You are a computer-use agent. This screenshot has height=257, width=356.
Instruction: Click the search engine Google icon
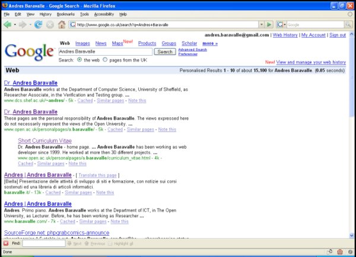click(280, 24)
